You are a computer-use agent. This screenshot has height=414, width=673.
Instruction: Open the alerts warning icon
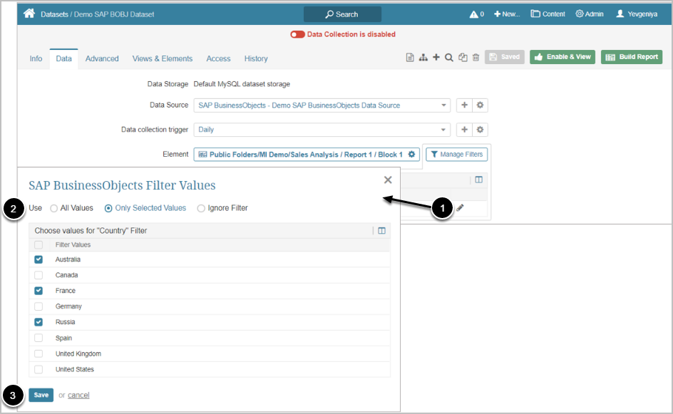[473, 14]
